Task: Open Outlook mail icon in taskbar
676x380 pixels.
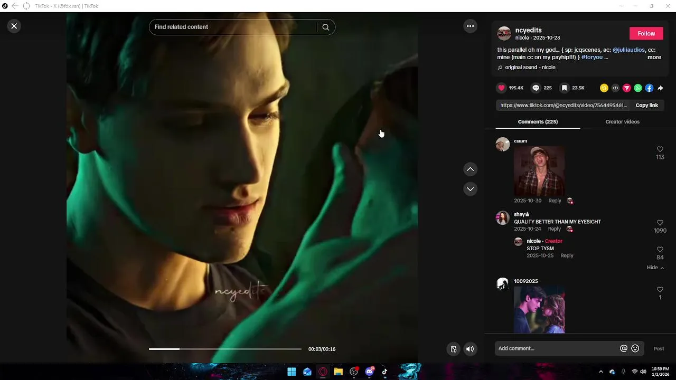Action: pyautogui.click(x=307, y=372)
